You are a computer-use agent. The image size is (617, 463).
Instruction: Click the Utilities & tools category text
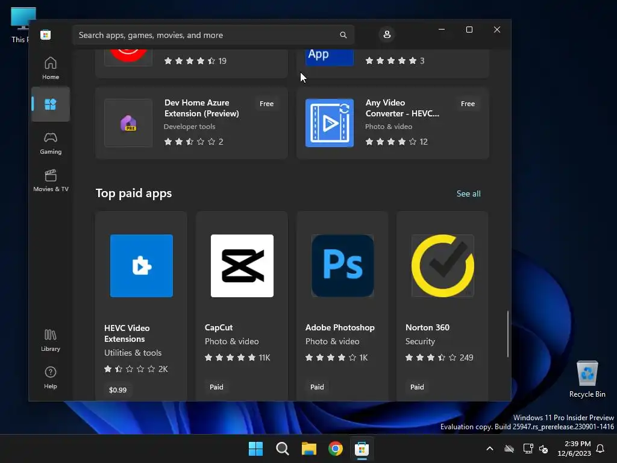pos(133,353)
